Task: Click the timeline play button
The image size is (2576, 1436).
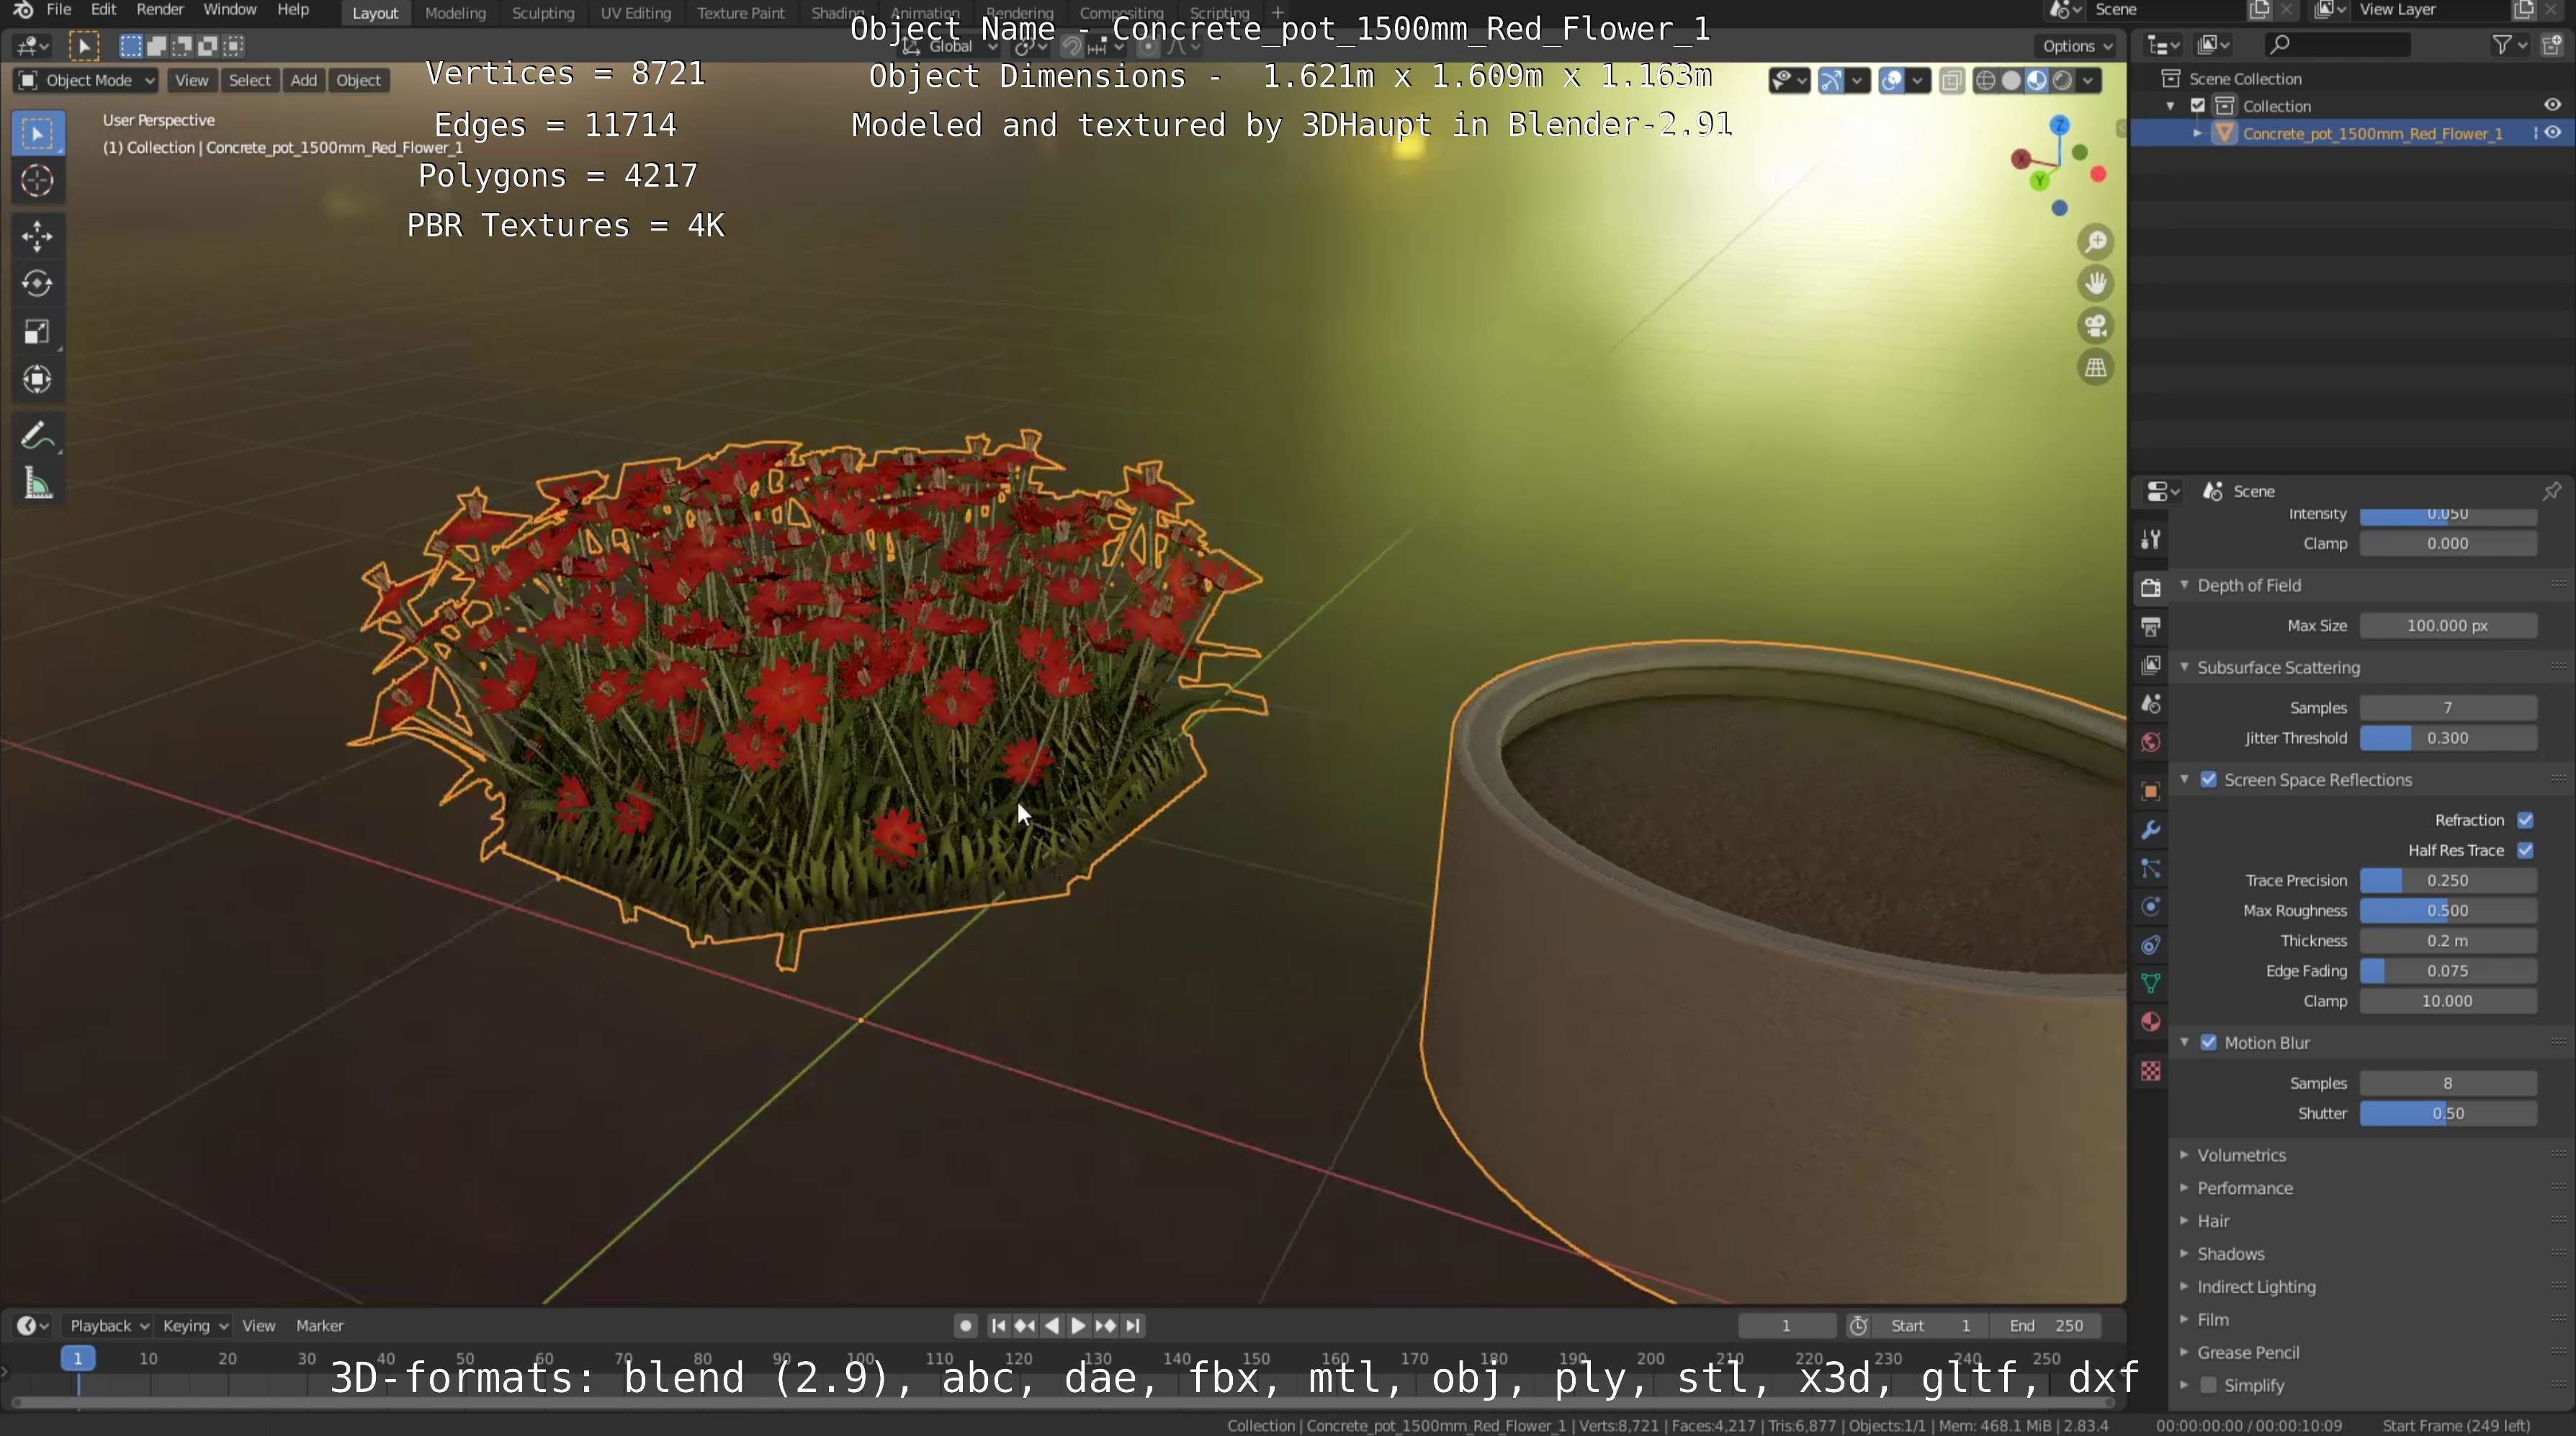Action: [x=1078, y=1326]
